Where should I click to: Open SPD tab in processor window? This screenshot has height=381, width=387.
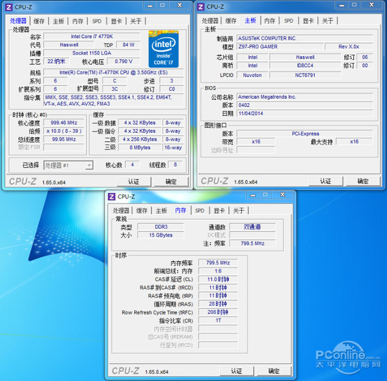click(97, 21)
